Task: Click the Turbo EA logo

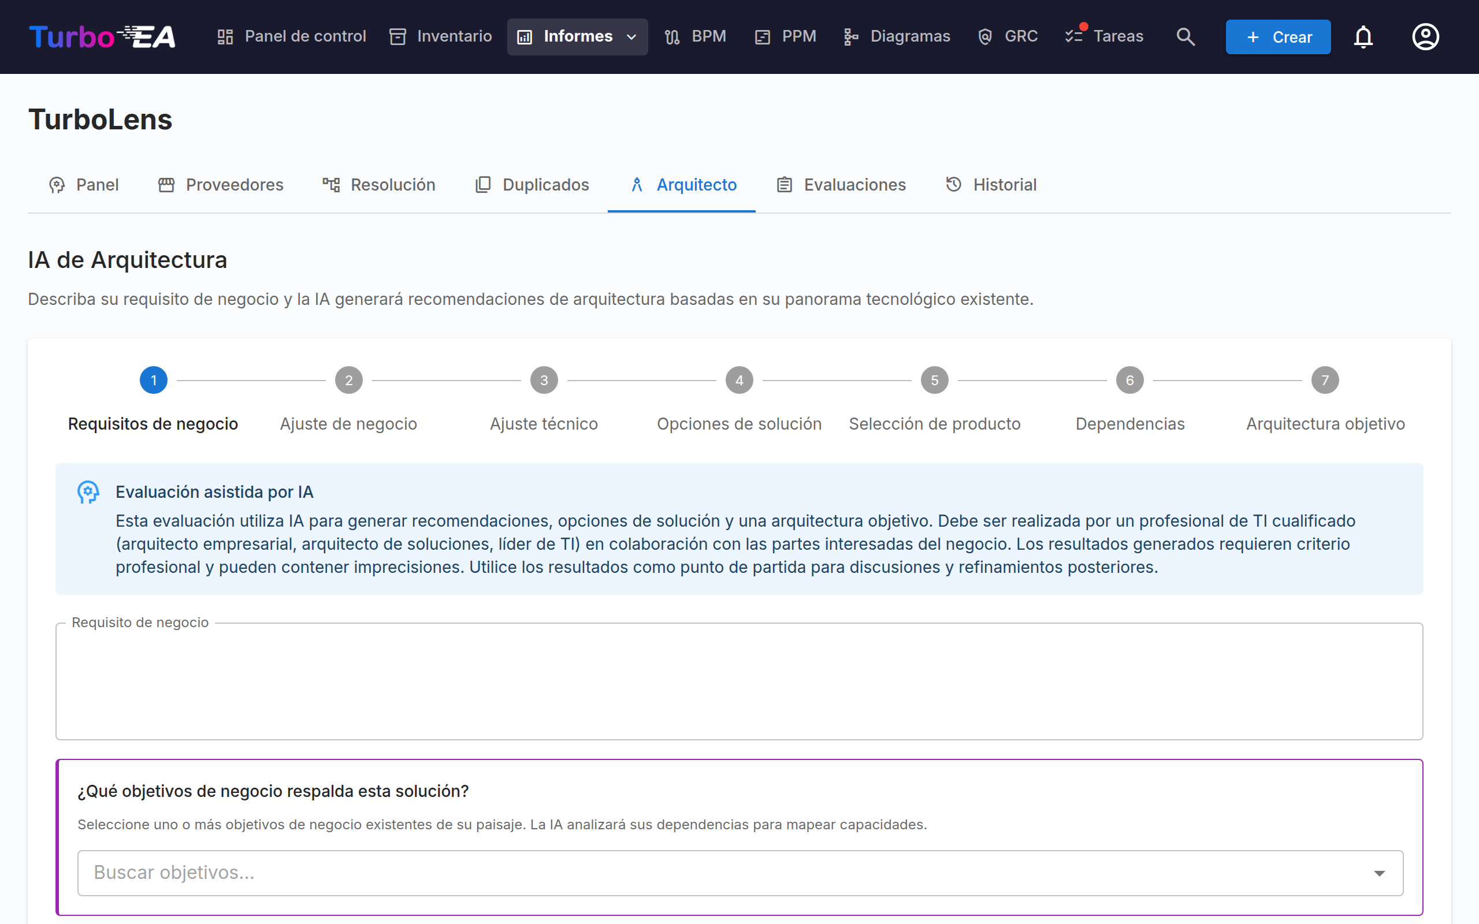Action: [x=102, y=36]
